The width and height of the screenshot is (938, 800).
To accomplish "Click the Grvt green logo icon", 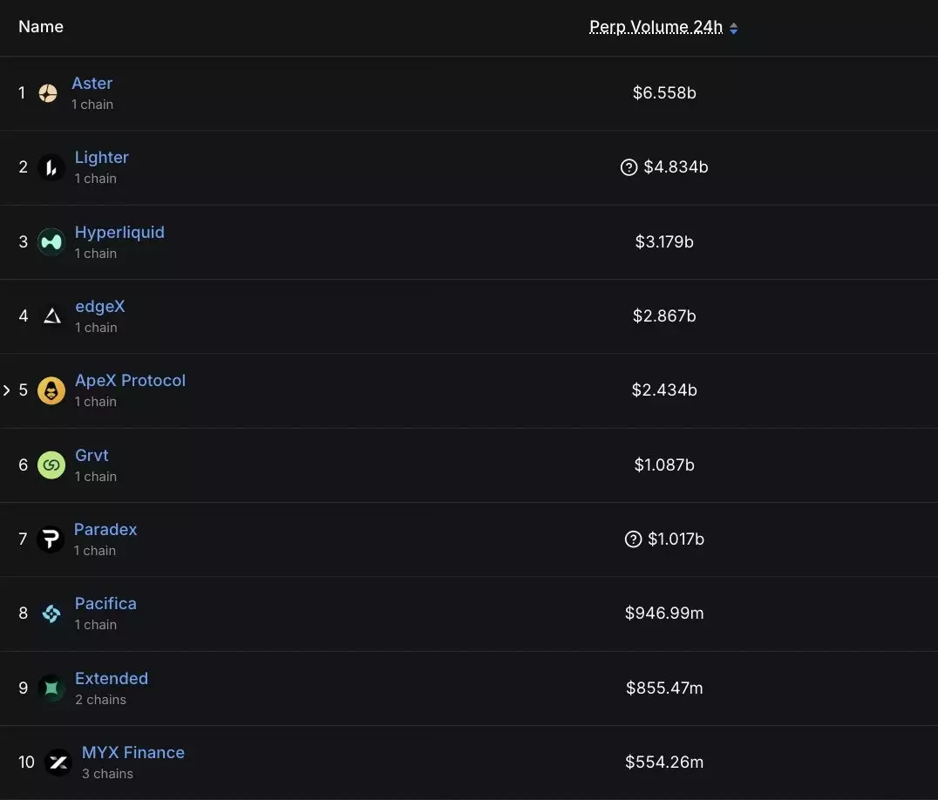I will pos(51,465).
